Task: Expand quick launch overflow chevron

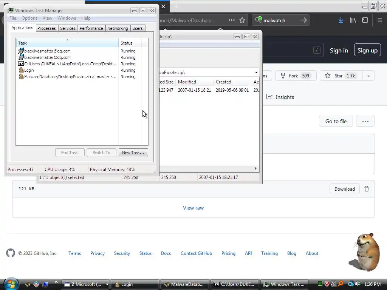Action: pyautogui.click(x=56, y=282)
